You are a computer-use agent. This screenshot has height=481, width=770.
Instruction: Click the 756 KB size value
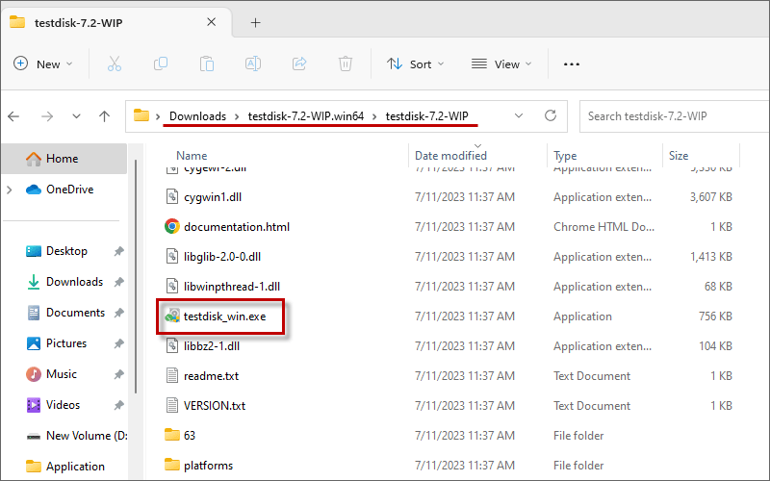pyautogui.click(x=715, y=316)
